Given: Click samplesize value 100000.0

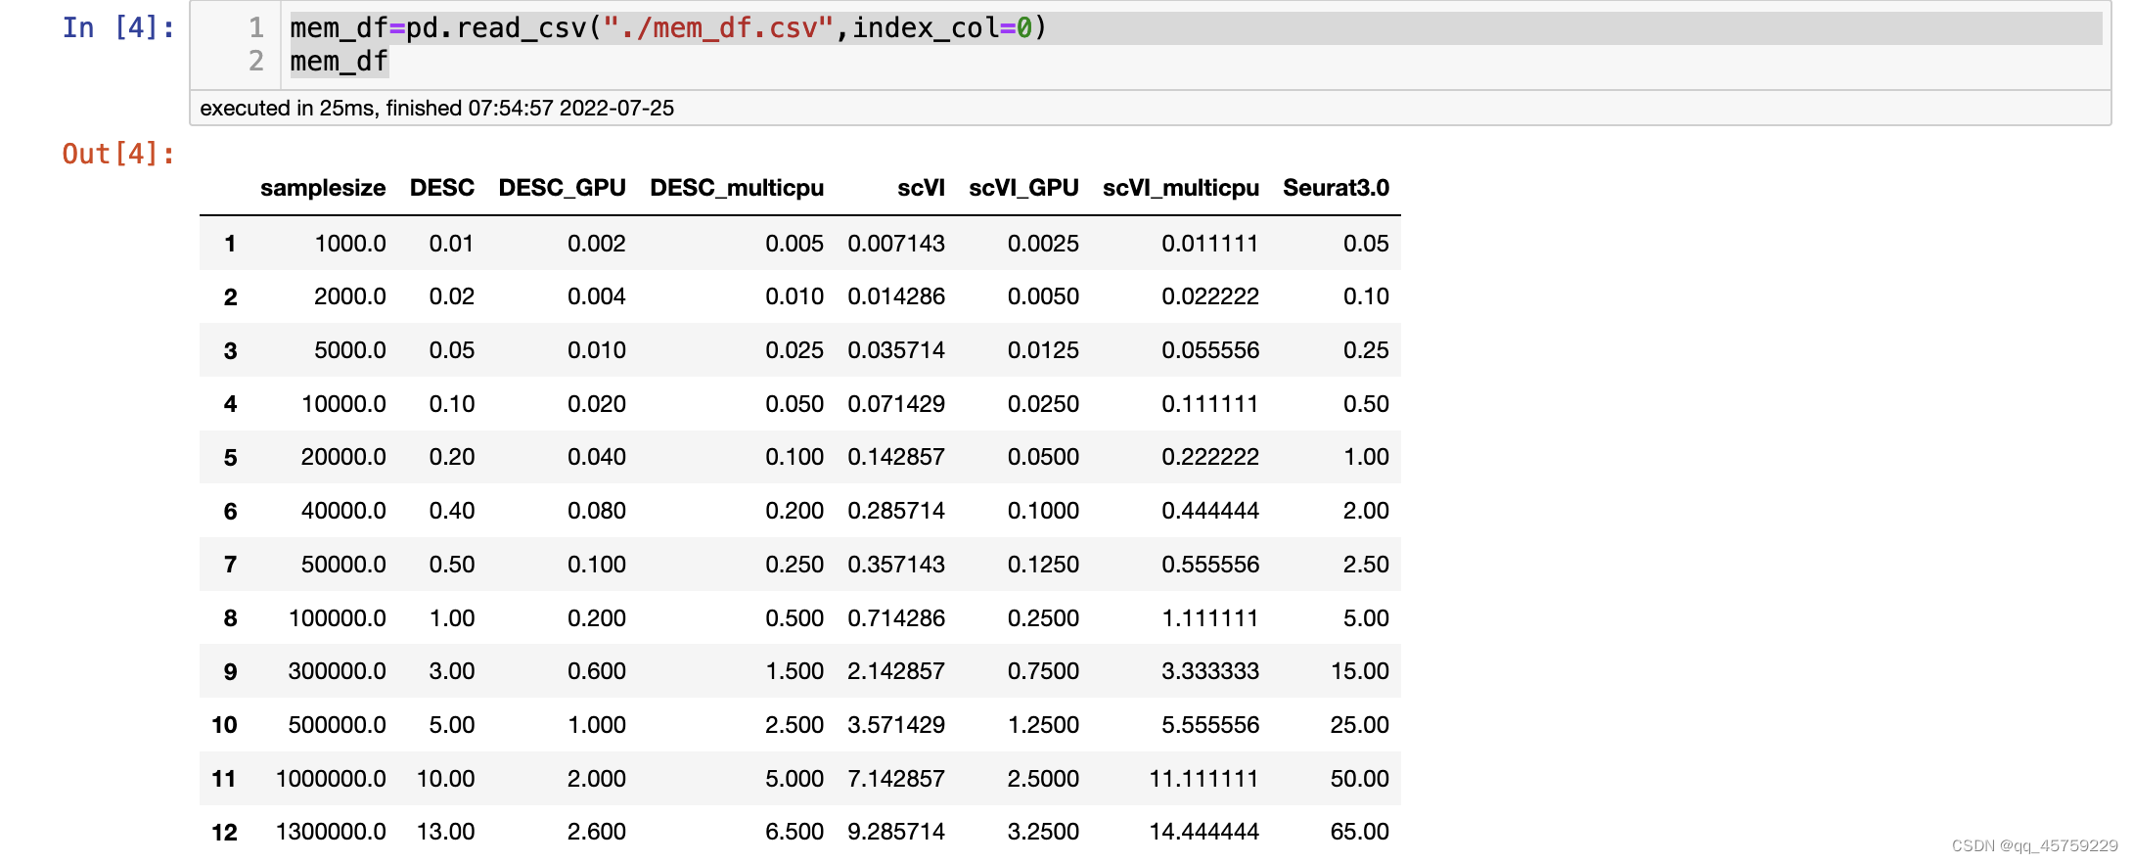Looking at the screenshot, I should tap(338, 618).
